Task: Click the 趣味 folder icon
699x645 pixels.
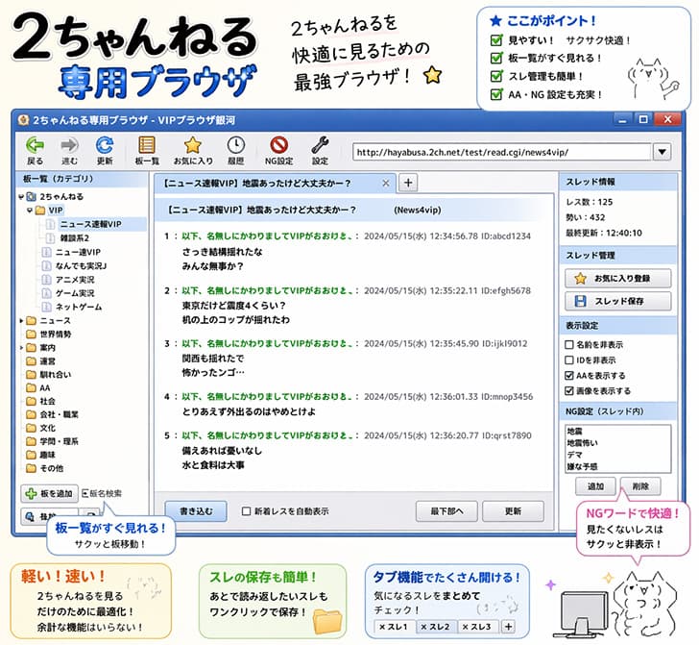Action: 31,455
